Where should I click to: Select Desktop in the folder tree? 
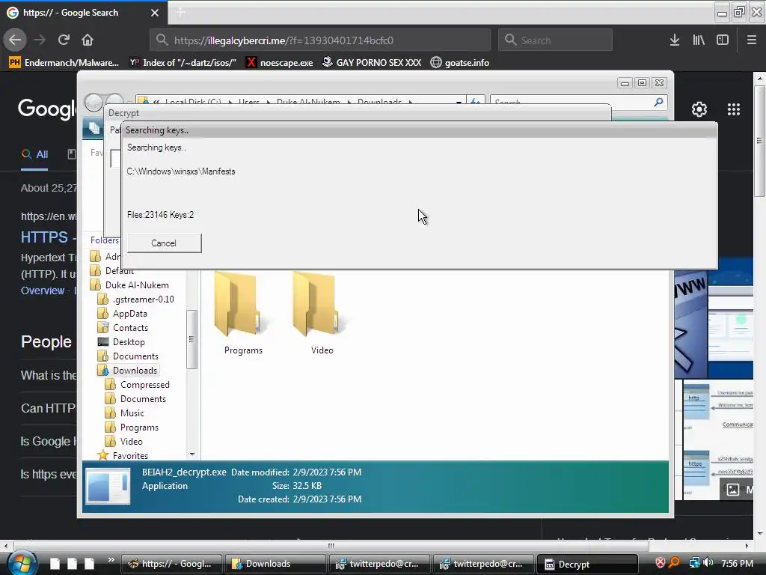(x=121, y=341)
